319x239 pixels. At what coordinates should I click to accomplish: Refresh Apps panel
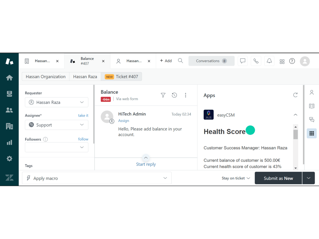pos(295,95)
